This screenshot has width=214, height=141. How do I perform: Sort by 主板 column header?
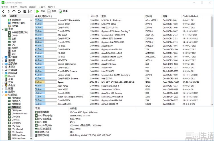point(122,16)
